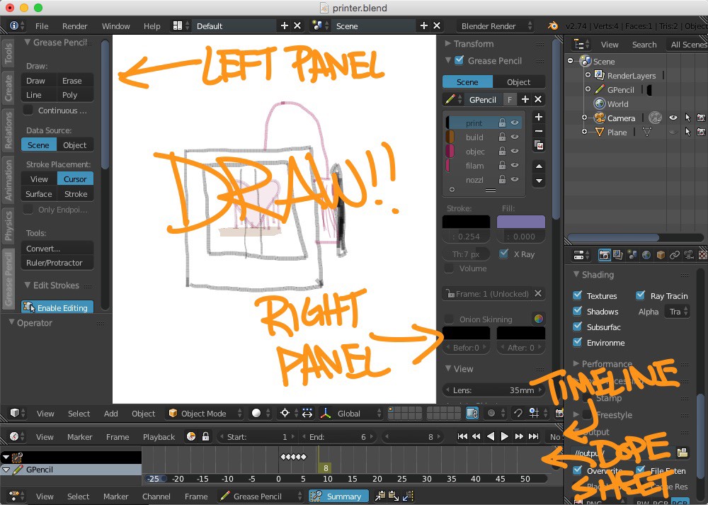Open the Object Mode dropdown
Viewport: 708px width, 505px height.
pos(205,413)
